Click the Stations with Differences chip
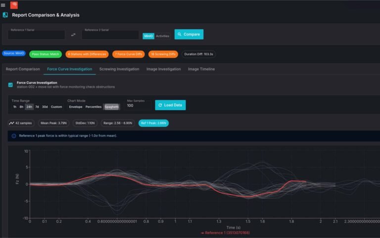380x238 pixels. coord(87,54)
